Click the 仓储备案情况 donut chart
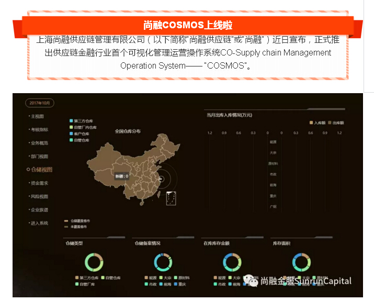The image size is (374, 301). tap(163, 262)
